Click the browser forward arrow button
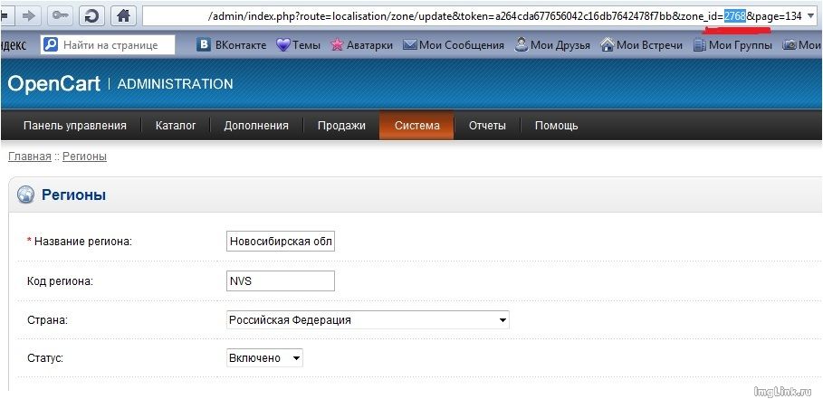The width and height of the screenshot is (823, 399). pyautogui.click(x=29, y=16)
